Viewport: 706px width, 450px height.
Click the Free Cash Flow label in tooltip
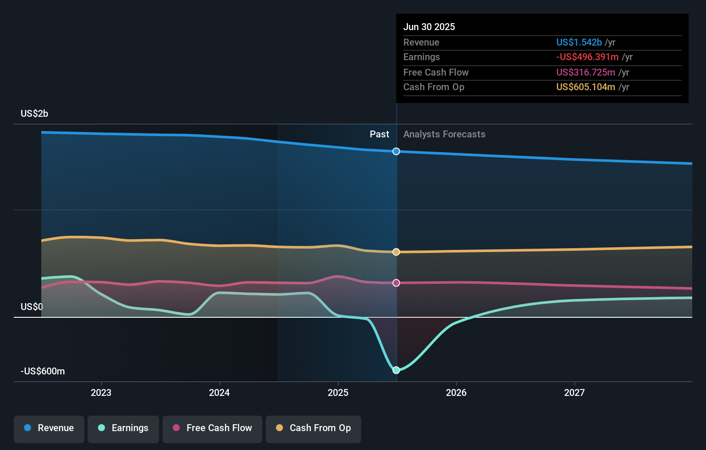point(436,72)
